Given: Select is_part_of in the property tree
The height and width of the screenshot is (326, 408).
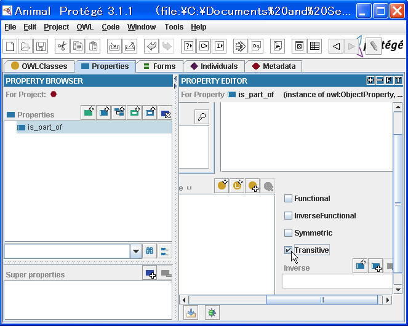Looking at the screenshot, I should [x=44, y=127].
